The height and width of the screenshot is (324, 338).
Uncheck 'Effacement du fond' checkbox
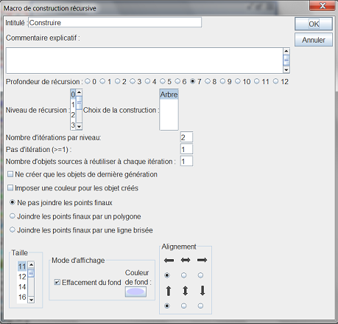tap(57, 282)
